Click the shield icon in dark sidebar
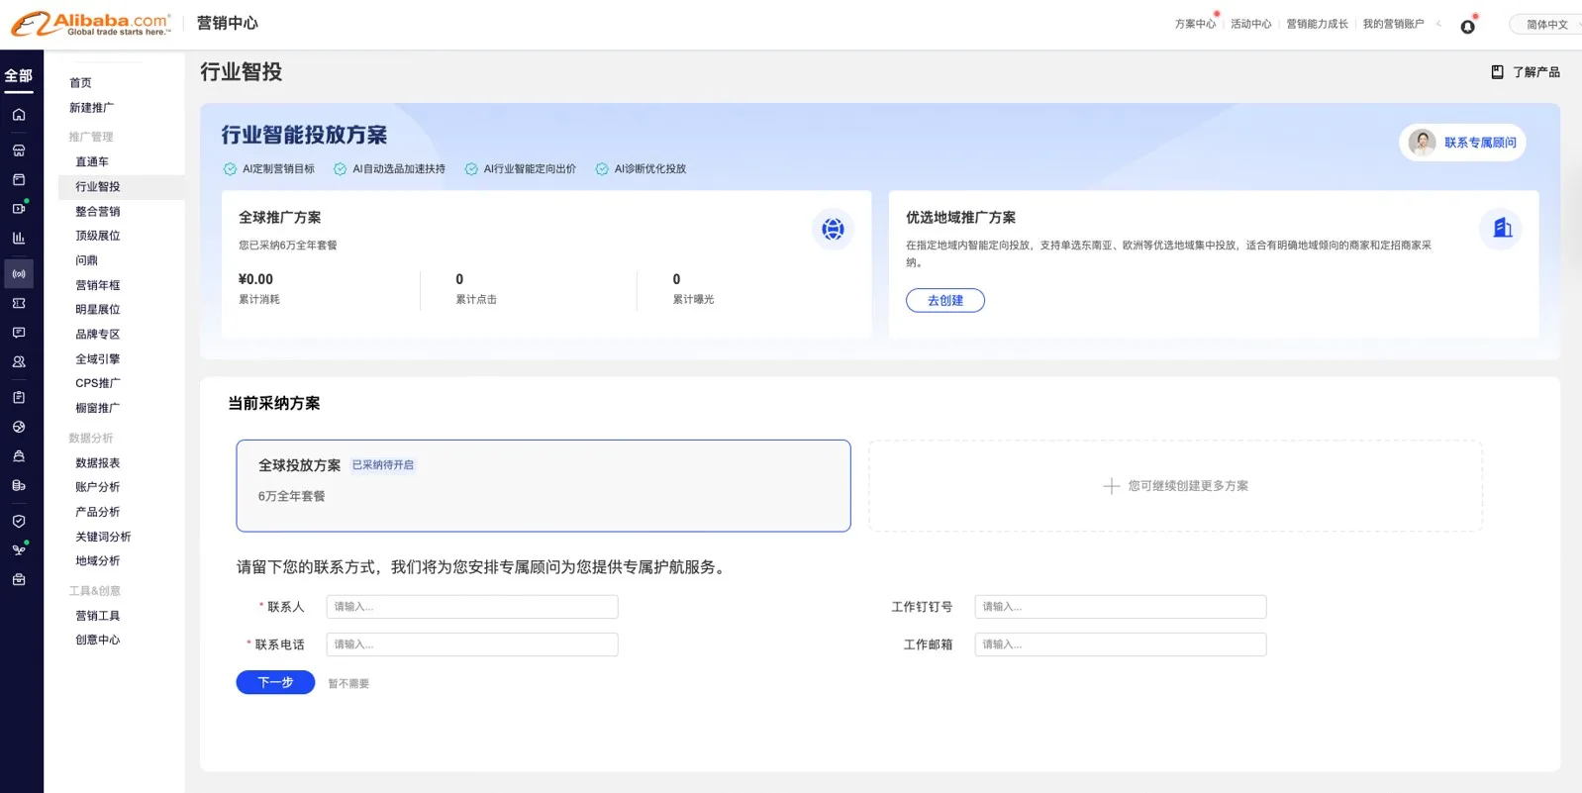This screenshot has height=793, width=1582. tap(19, 521)
